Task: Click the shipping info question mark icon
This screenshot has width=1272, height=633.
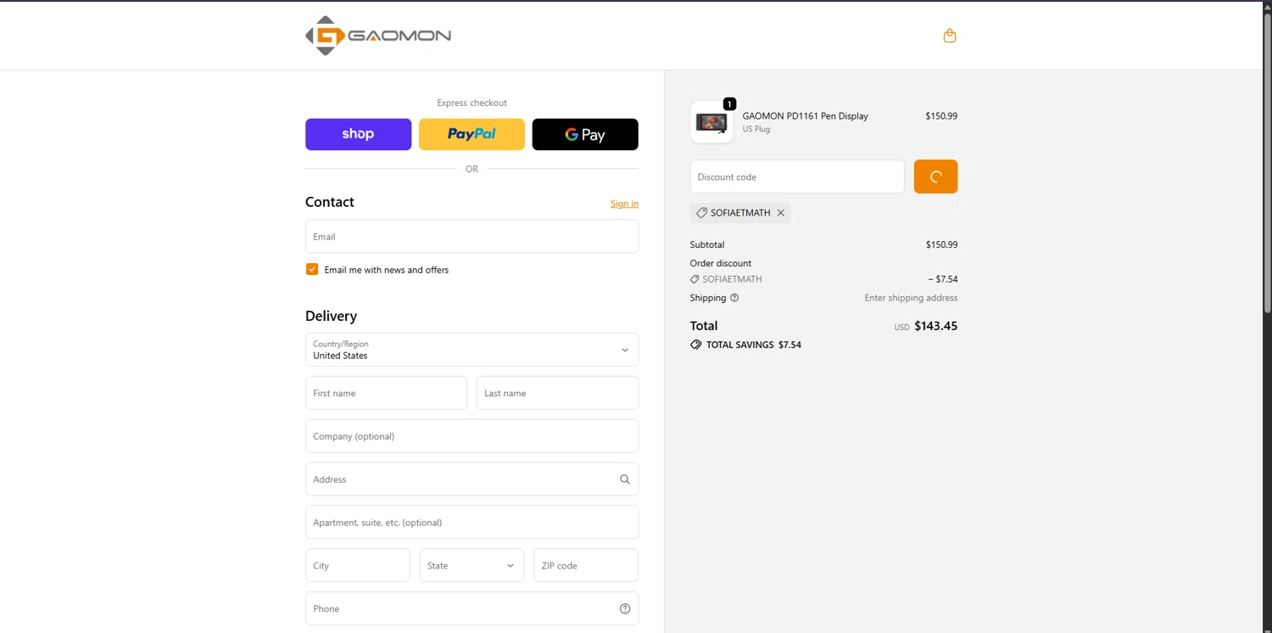Action: pos(734,298)
